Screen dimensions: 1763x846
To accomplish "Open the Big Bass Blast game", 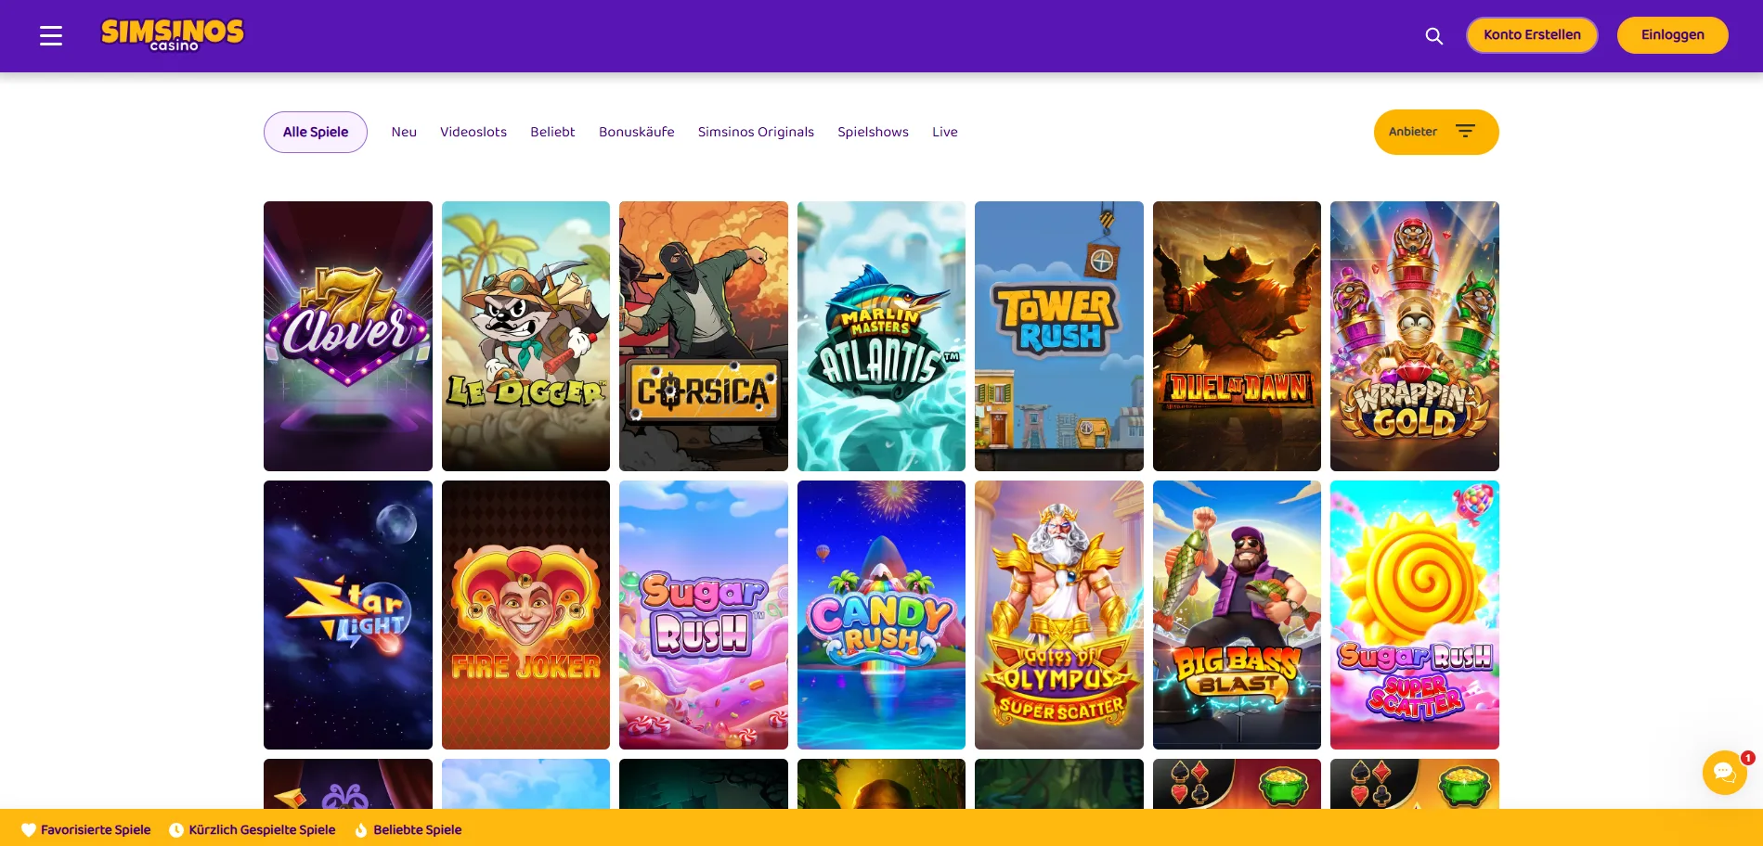I will (x=1237, y=615).
